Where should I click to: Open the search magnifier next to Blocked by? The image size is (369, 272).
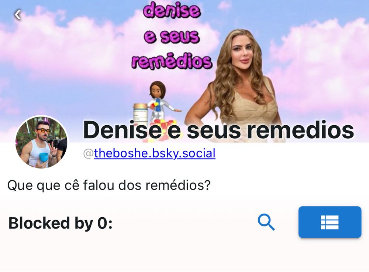pos(266,222)
